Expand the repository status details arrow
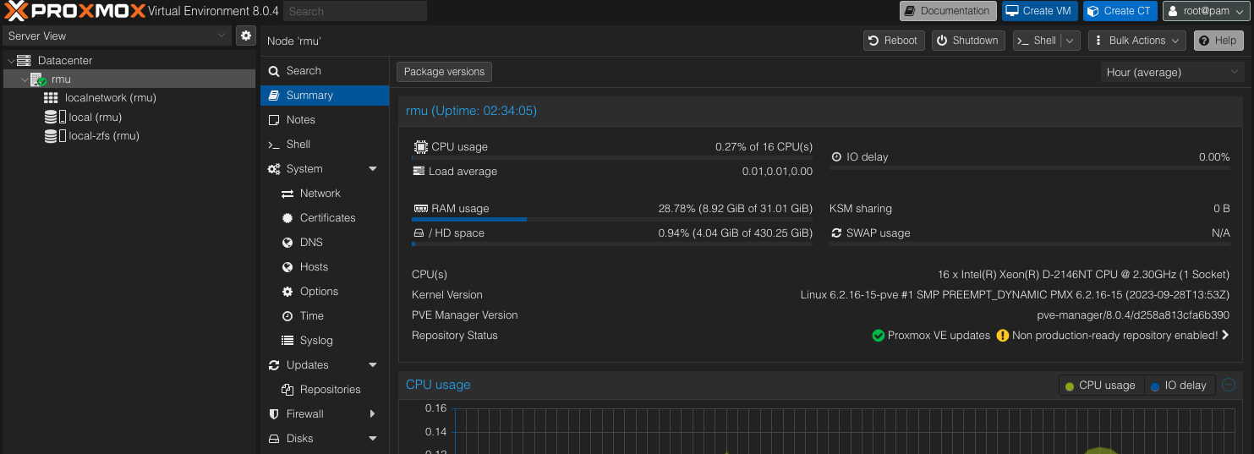 click(1225, 336)
